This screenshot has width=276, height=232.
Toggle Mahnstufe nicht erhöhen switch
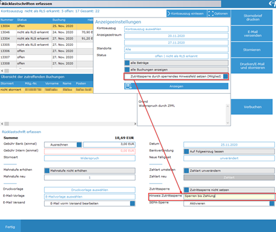(x=47, y=171)
